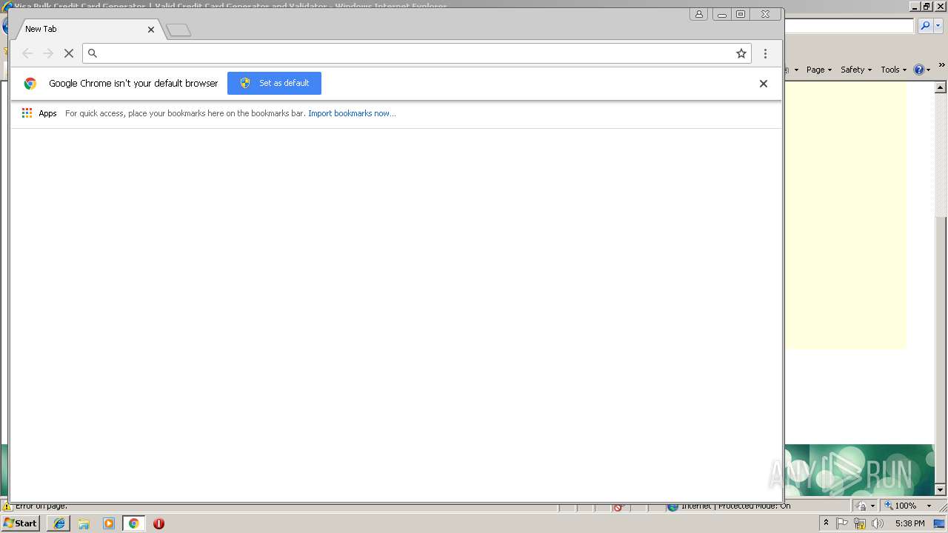The height and width of the screenshot is (533, 948).
Task: Dismiss the default browser infobar
Action: pos(763,84)
